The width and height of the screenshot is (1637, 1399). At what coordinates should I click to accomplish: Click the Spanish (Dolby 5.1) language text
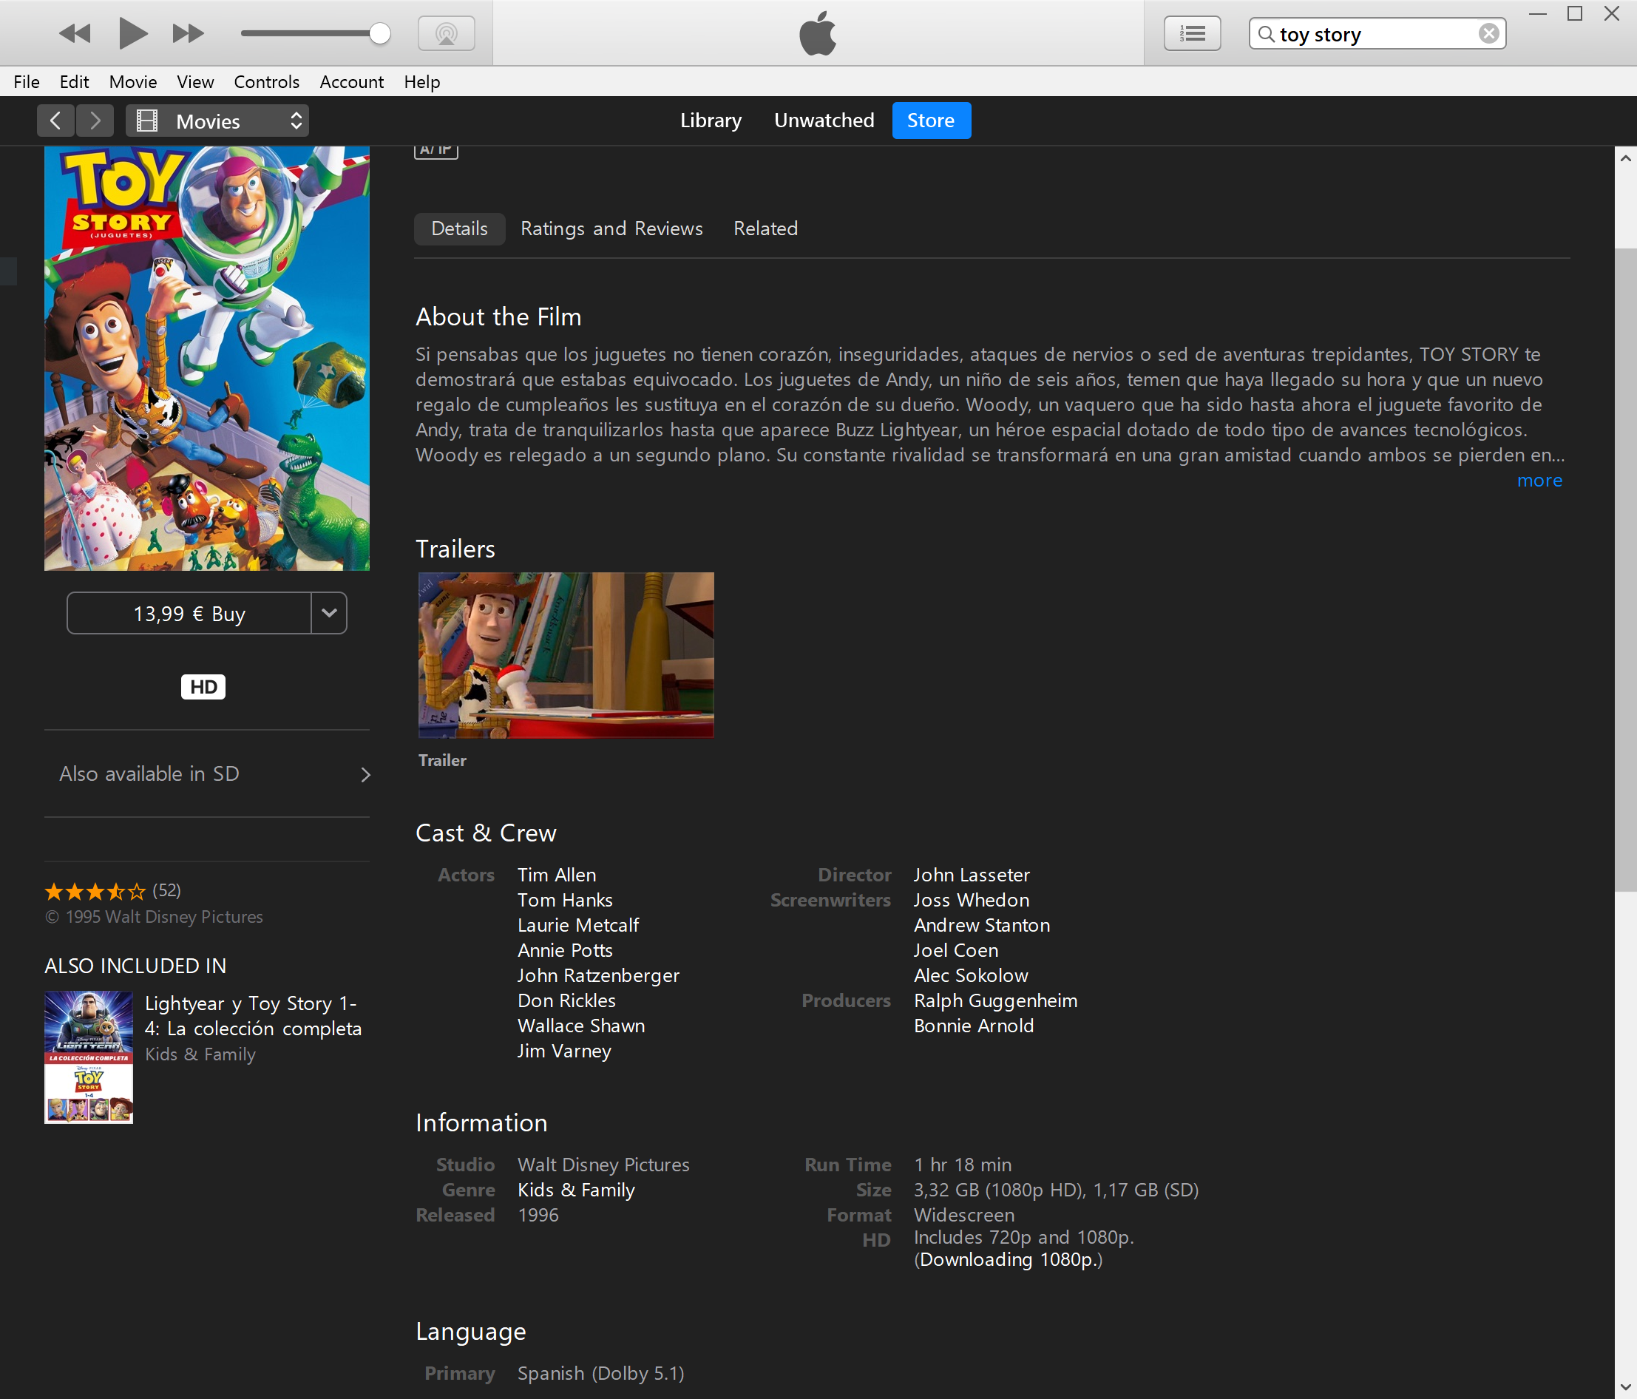pos(600,1374)
